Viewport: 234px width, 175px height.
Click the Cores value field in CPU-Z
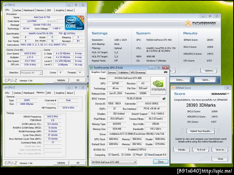click(x=60, y=72)
